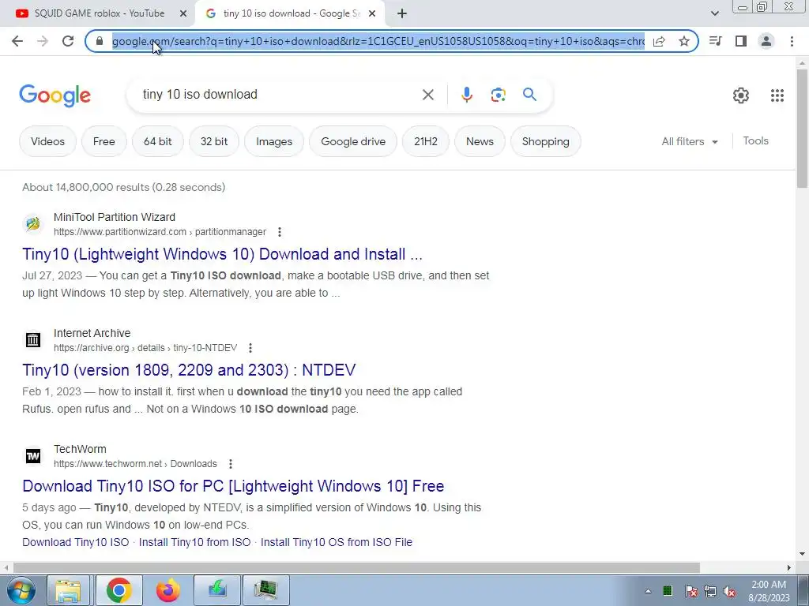Open the Google apps grid

pos(777,95)
